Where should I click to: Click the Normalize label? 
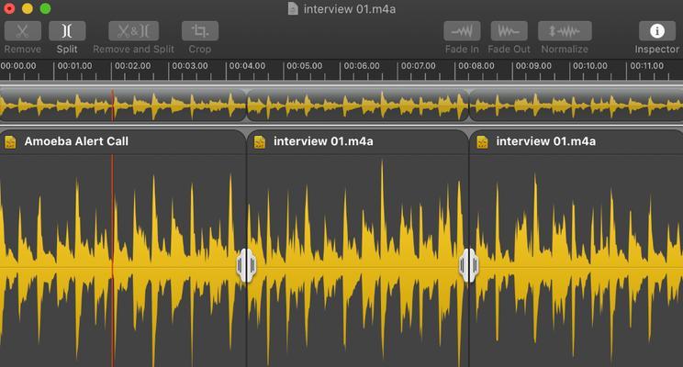tap(565, 50)
